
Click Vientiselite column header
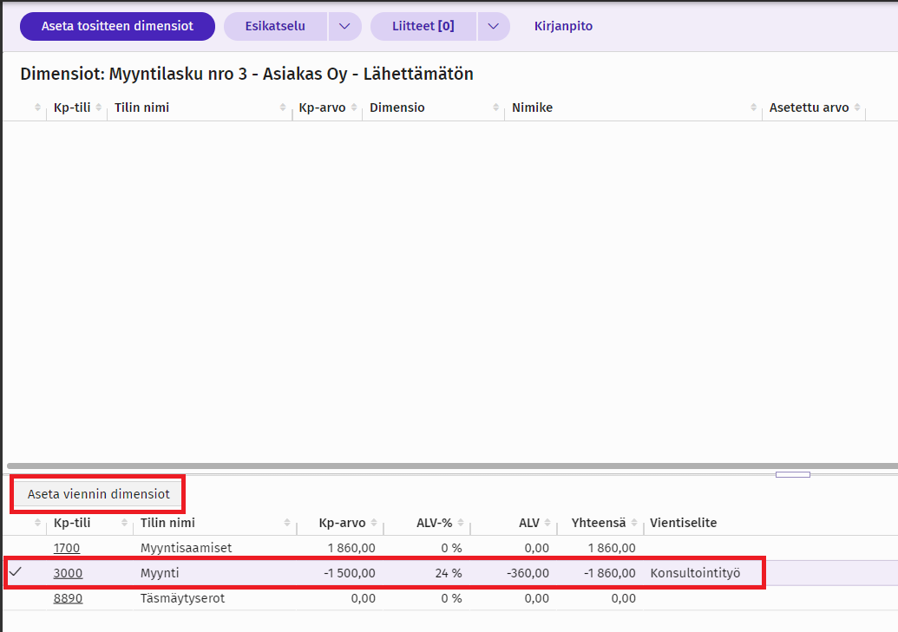pos(683,523)
